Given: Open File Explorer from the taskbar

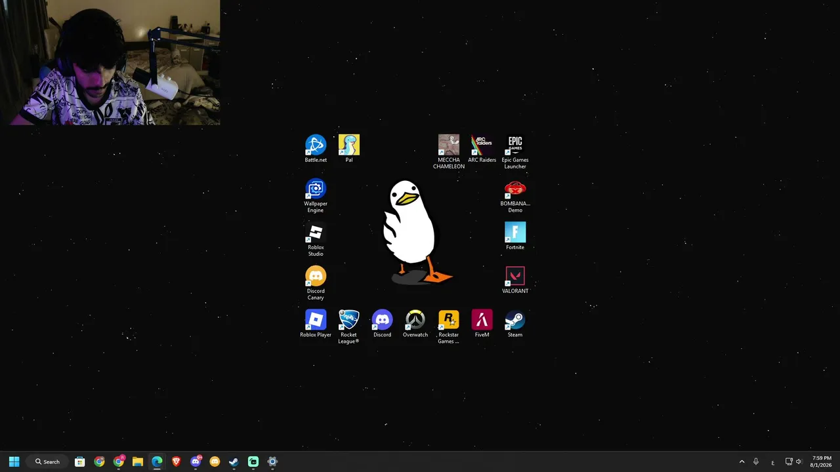Looking at the screenshot, I should [x=138, y=462].
